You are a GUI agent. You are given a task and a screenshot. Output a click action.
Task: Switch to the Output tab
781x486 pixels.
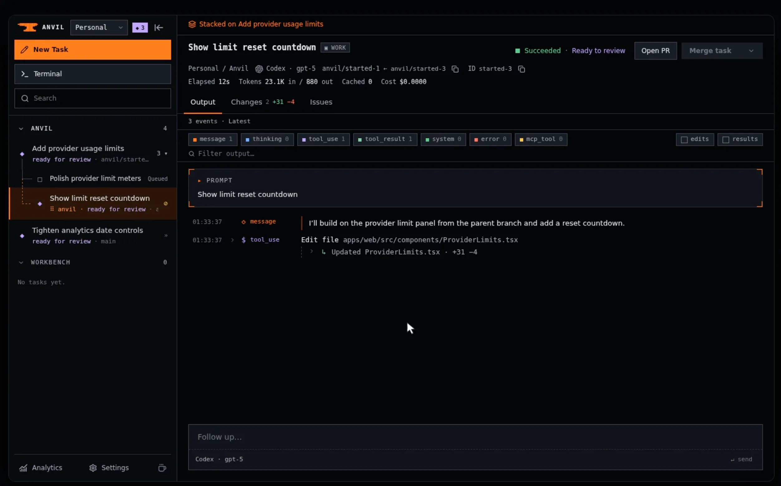pos(203,102)
